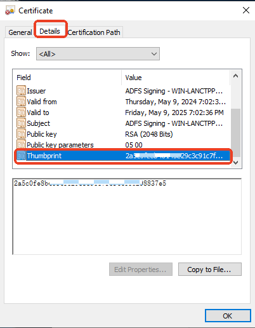
Task: Click the Valid from field icon
Action: [21, 102]
